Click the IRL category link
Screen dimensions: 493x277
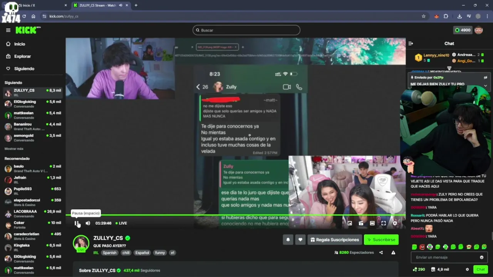pyautogui.click(x=96, y=253)
